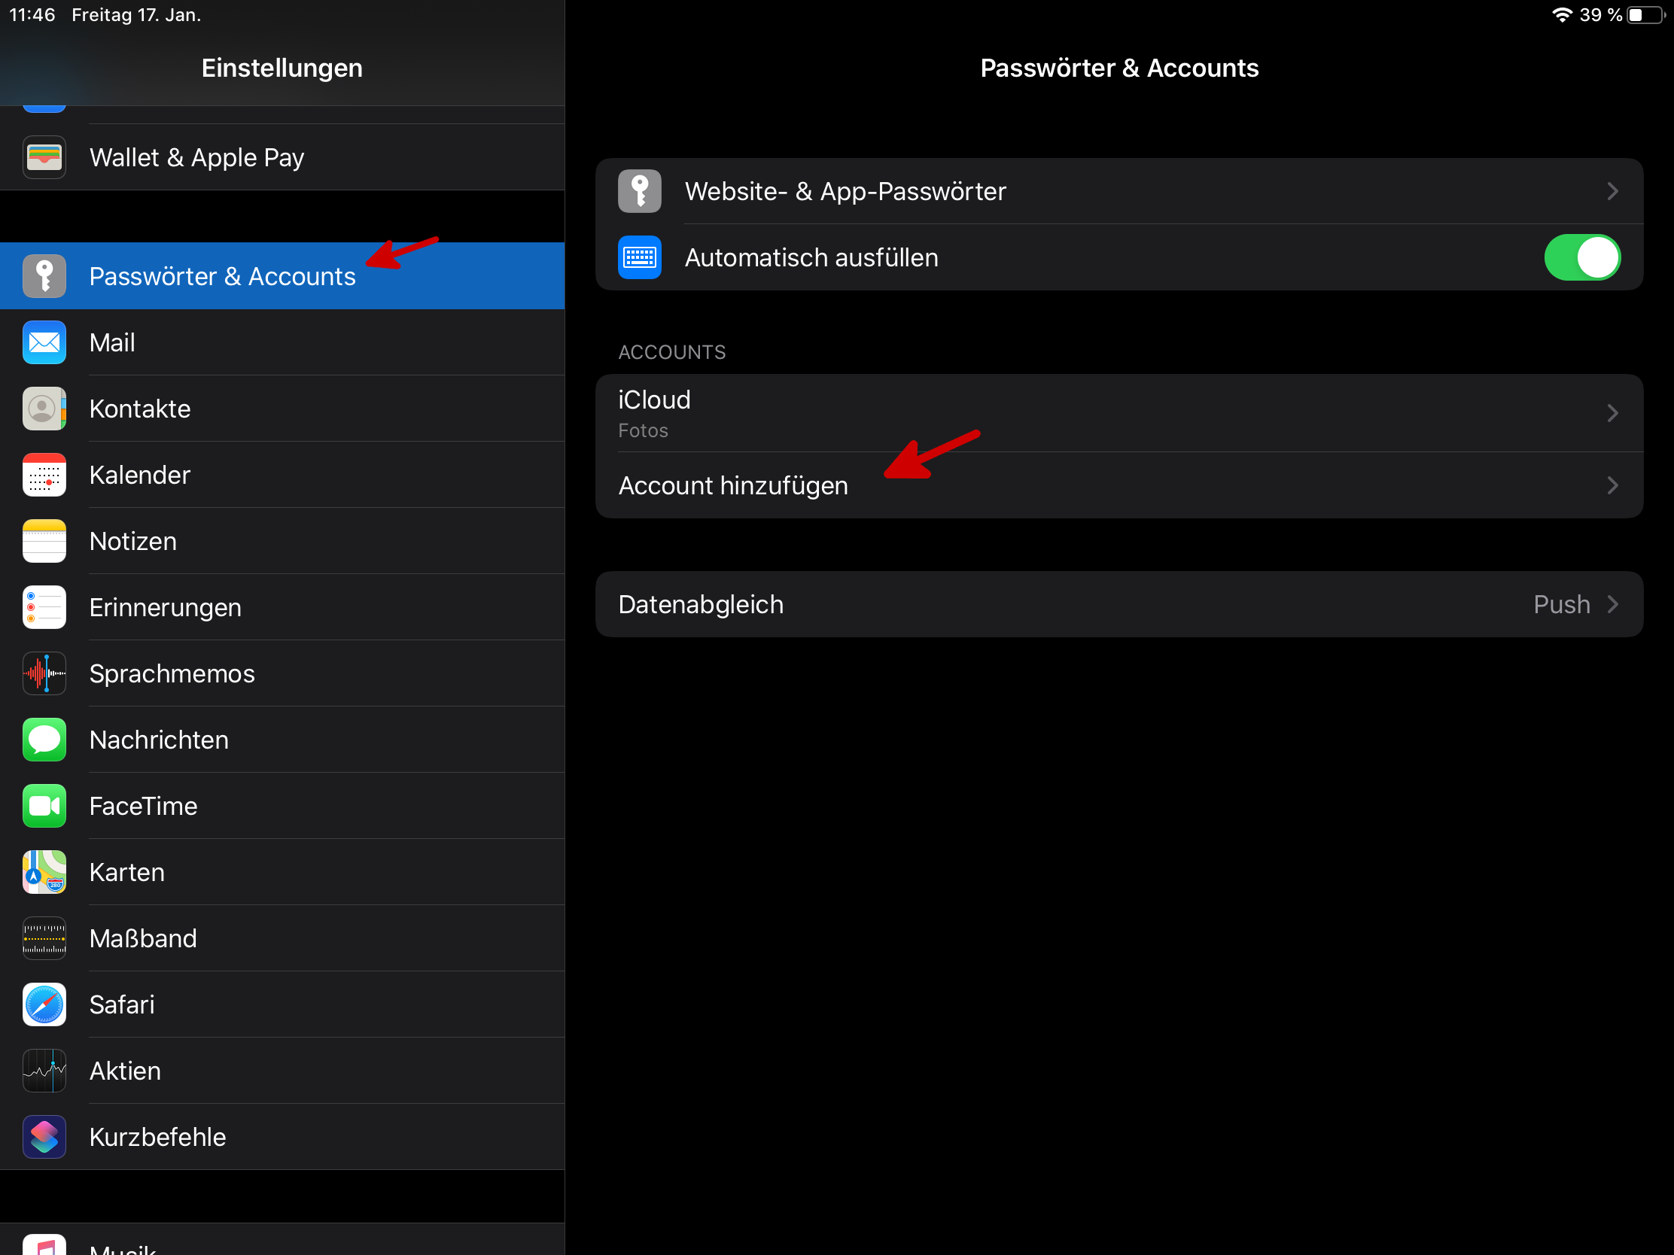Go to the Erinnerungen settings entry
This screenshot has height=1255, width=1674.
click(165, 607)
